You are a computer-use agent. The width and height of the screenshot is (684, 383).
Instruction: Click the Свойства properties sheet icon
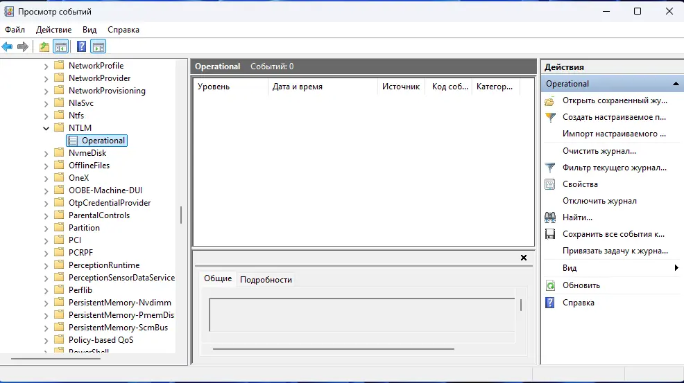click(x=550, y=184)
